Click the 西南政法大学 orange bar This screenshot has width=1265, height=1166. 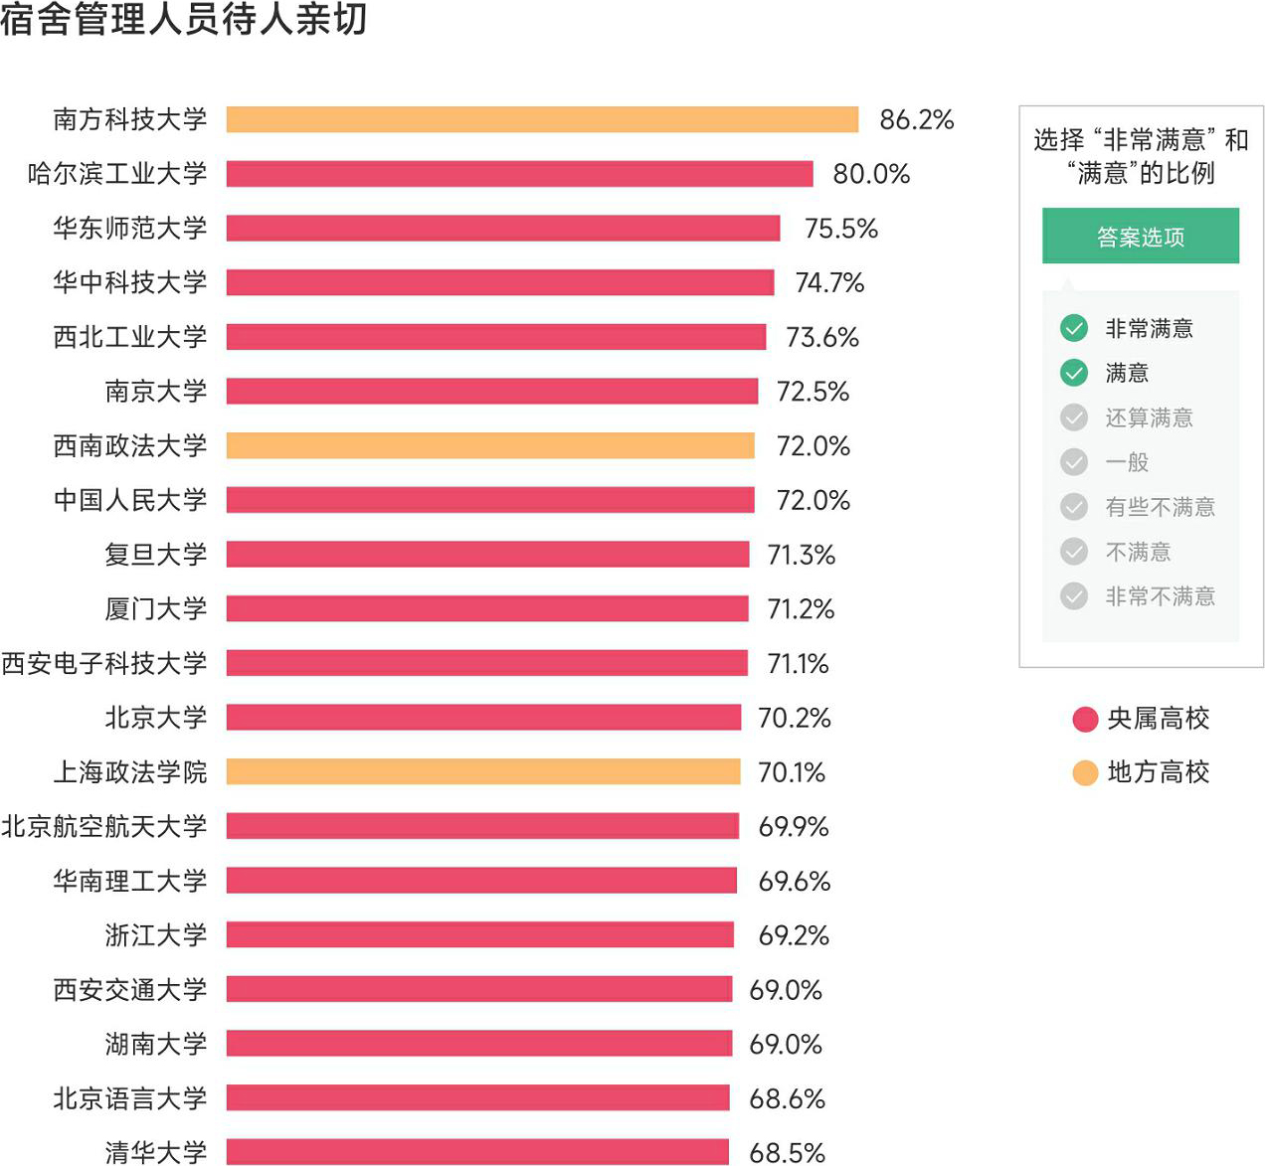click(x=490, y=445)
